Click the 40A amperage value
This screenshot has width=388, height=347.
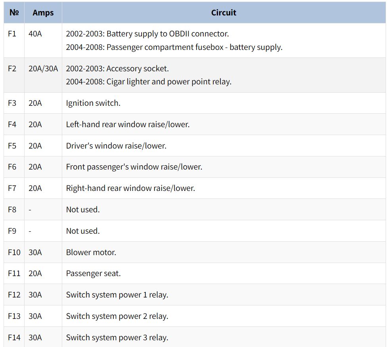[x=35, y=34]
